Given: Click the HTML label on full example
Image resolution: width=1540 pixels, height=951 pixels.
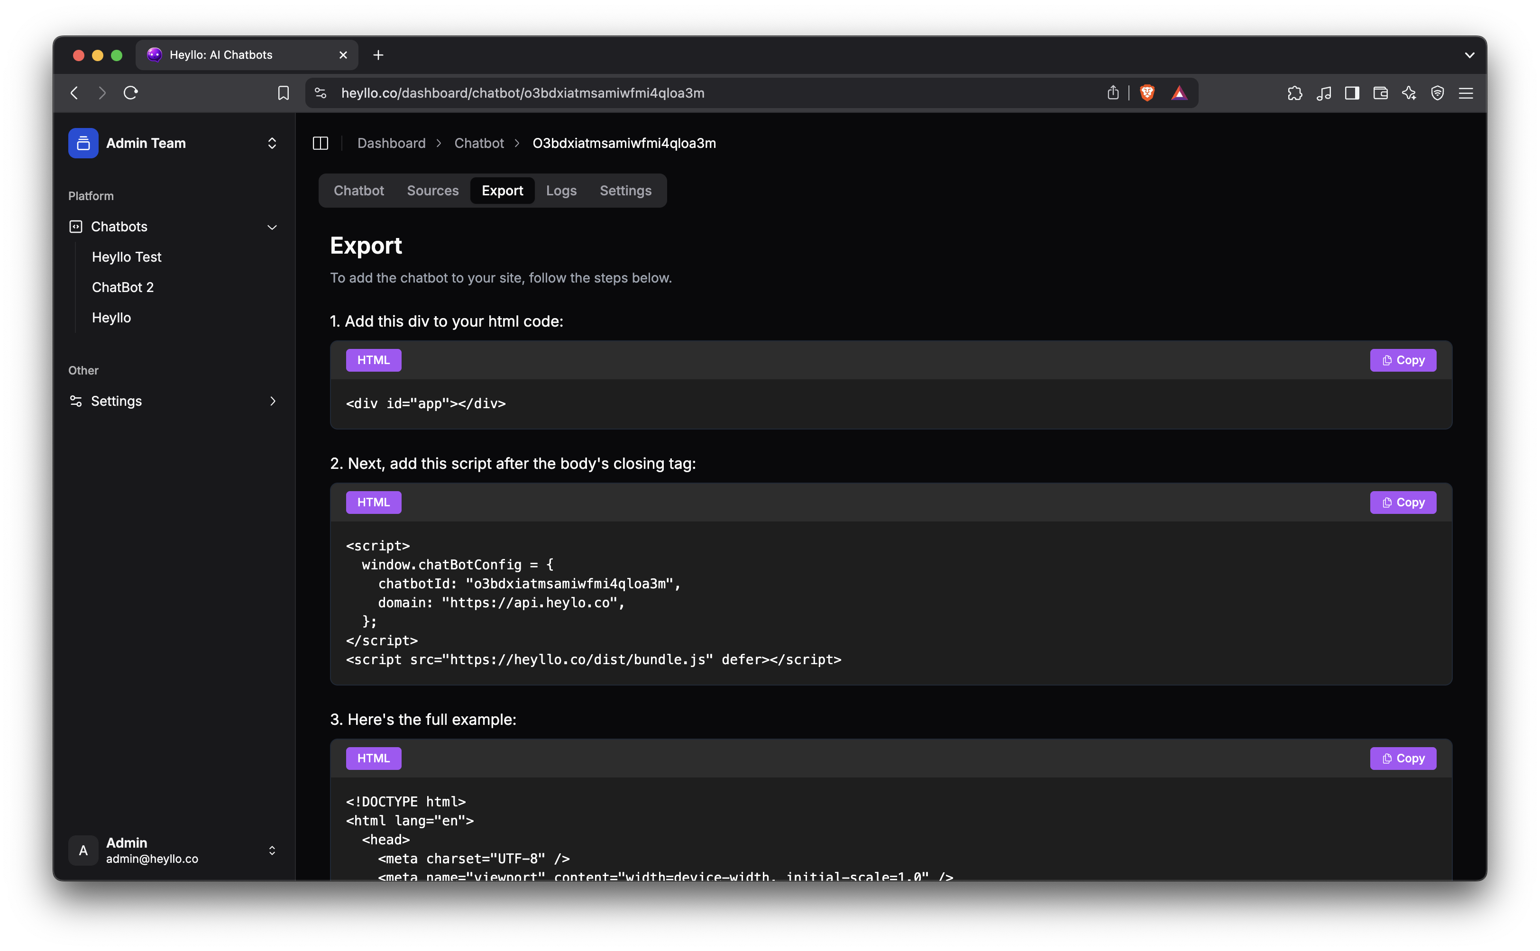Looking at the screenshot, I should point(374,759).
